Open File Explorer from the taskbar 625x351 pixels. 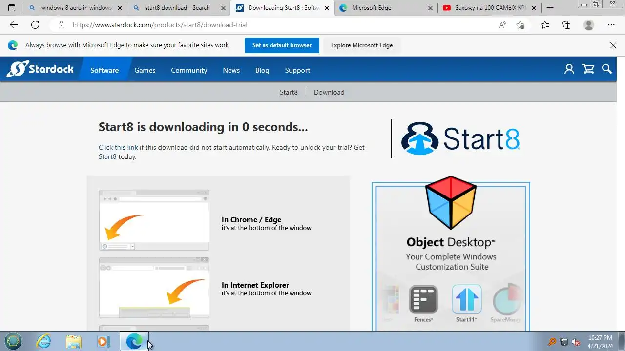74,341
